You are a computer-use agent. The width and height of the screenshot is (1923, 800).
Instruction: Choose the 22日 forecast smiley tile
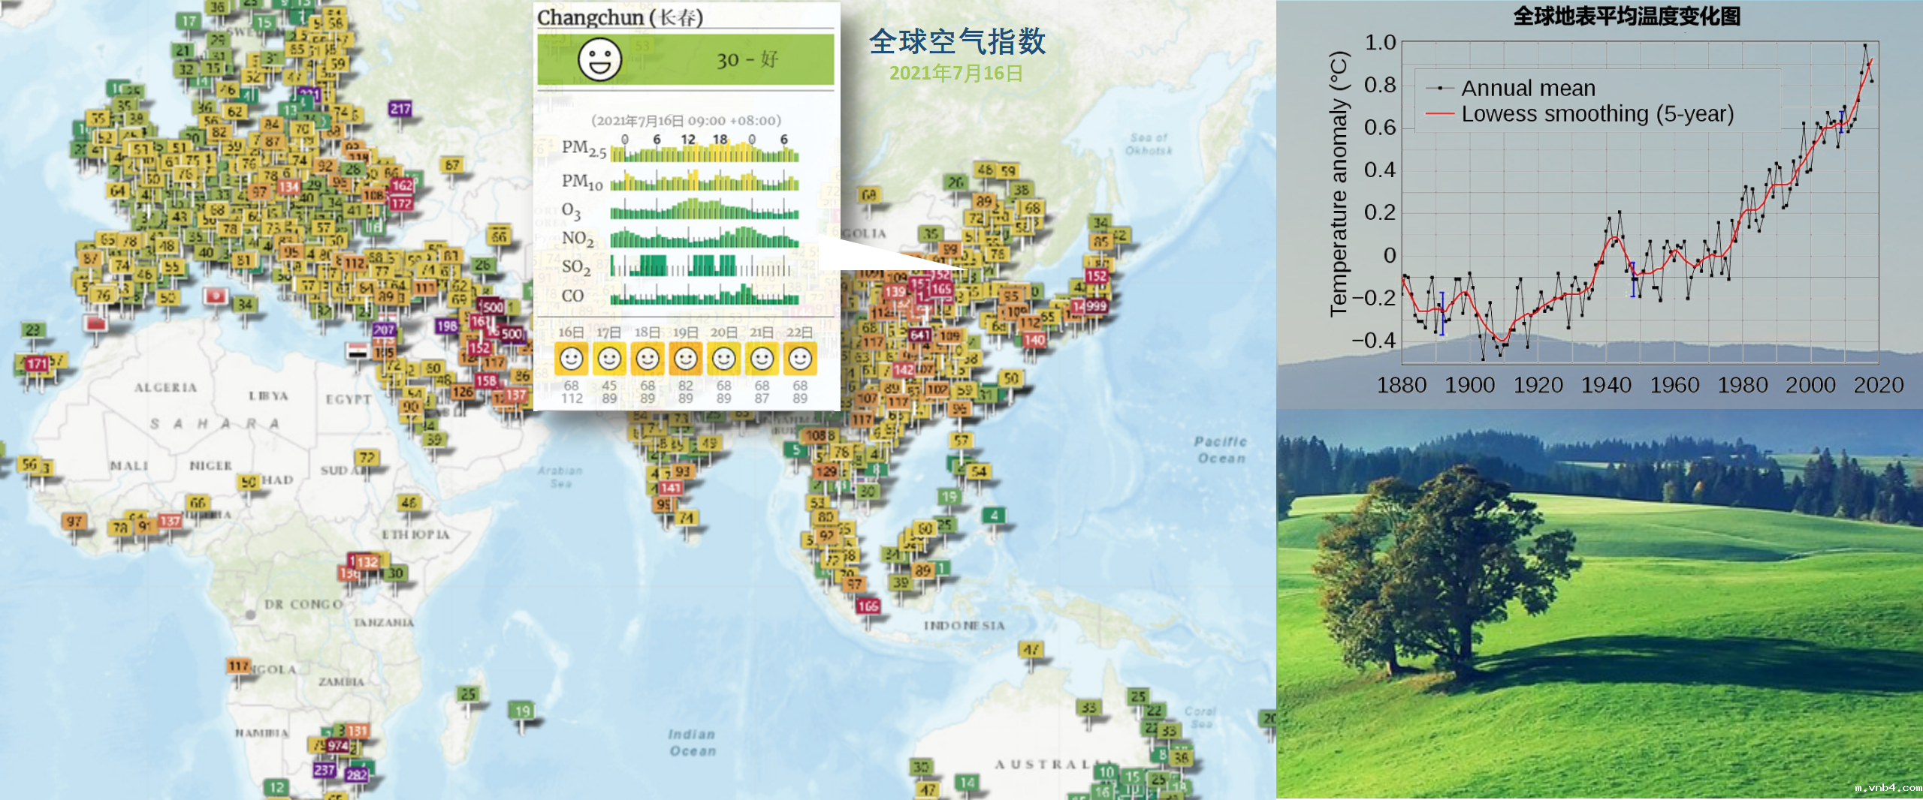[800, 359]
